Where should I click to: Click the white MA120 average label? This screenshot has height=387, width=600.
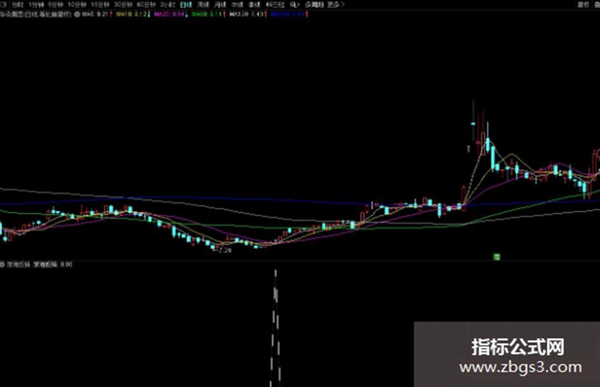coord(246,14)
